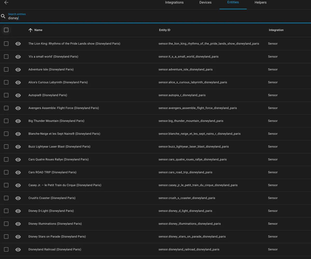Image resolution: width=311 pixels, height=259 pixels.
Task: Select Big Thunder Mountain checkbox
Action: click(x=6, y=121)
